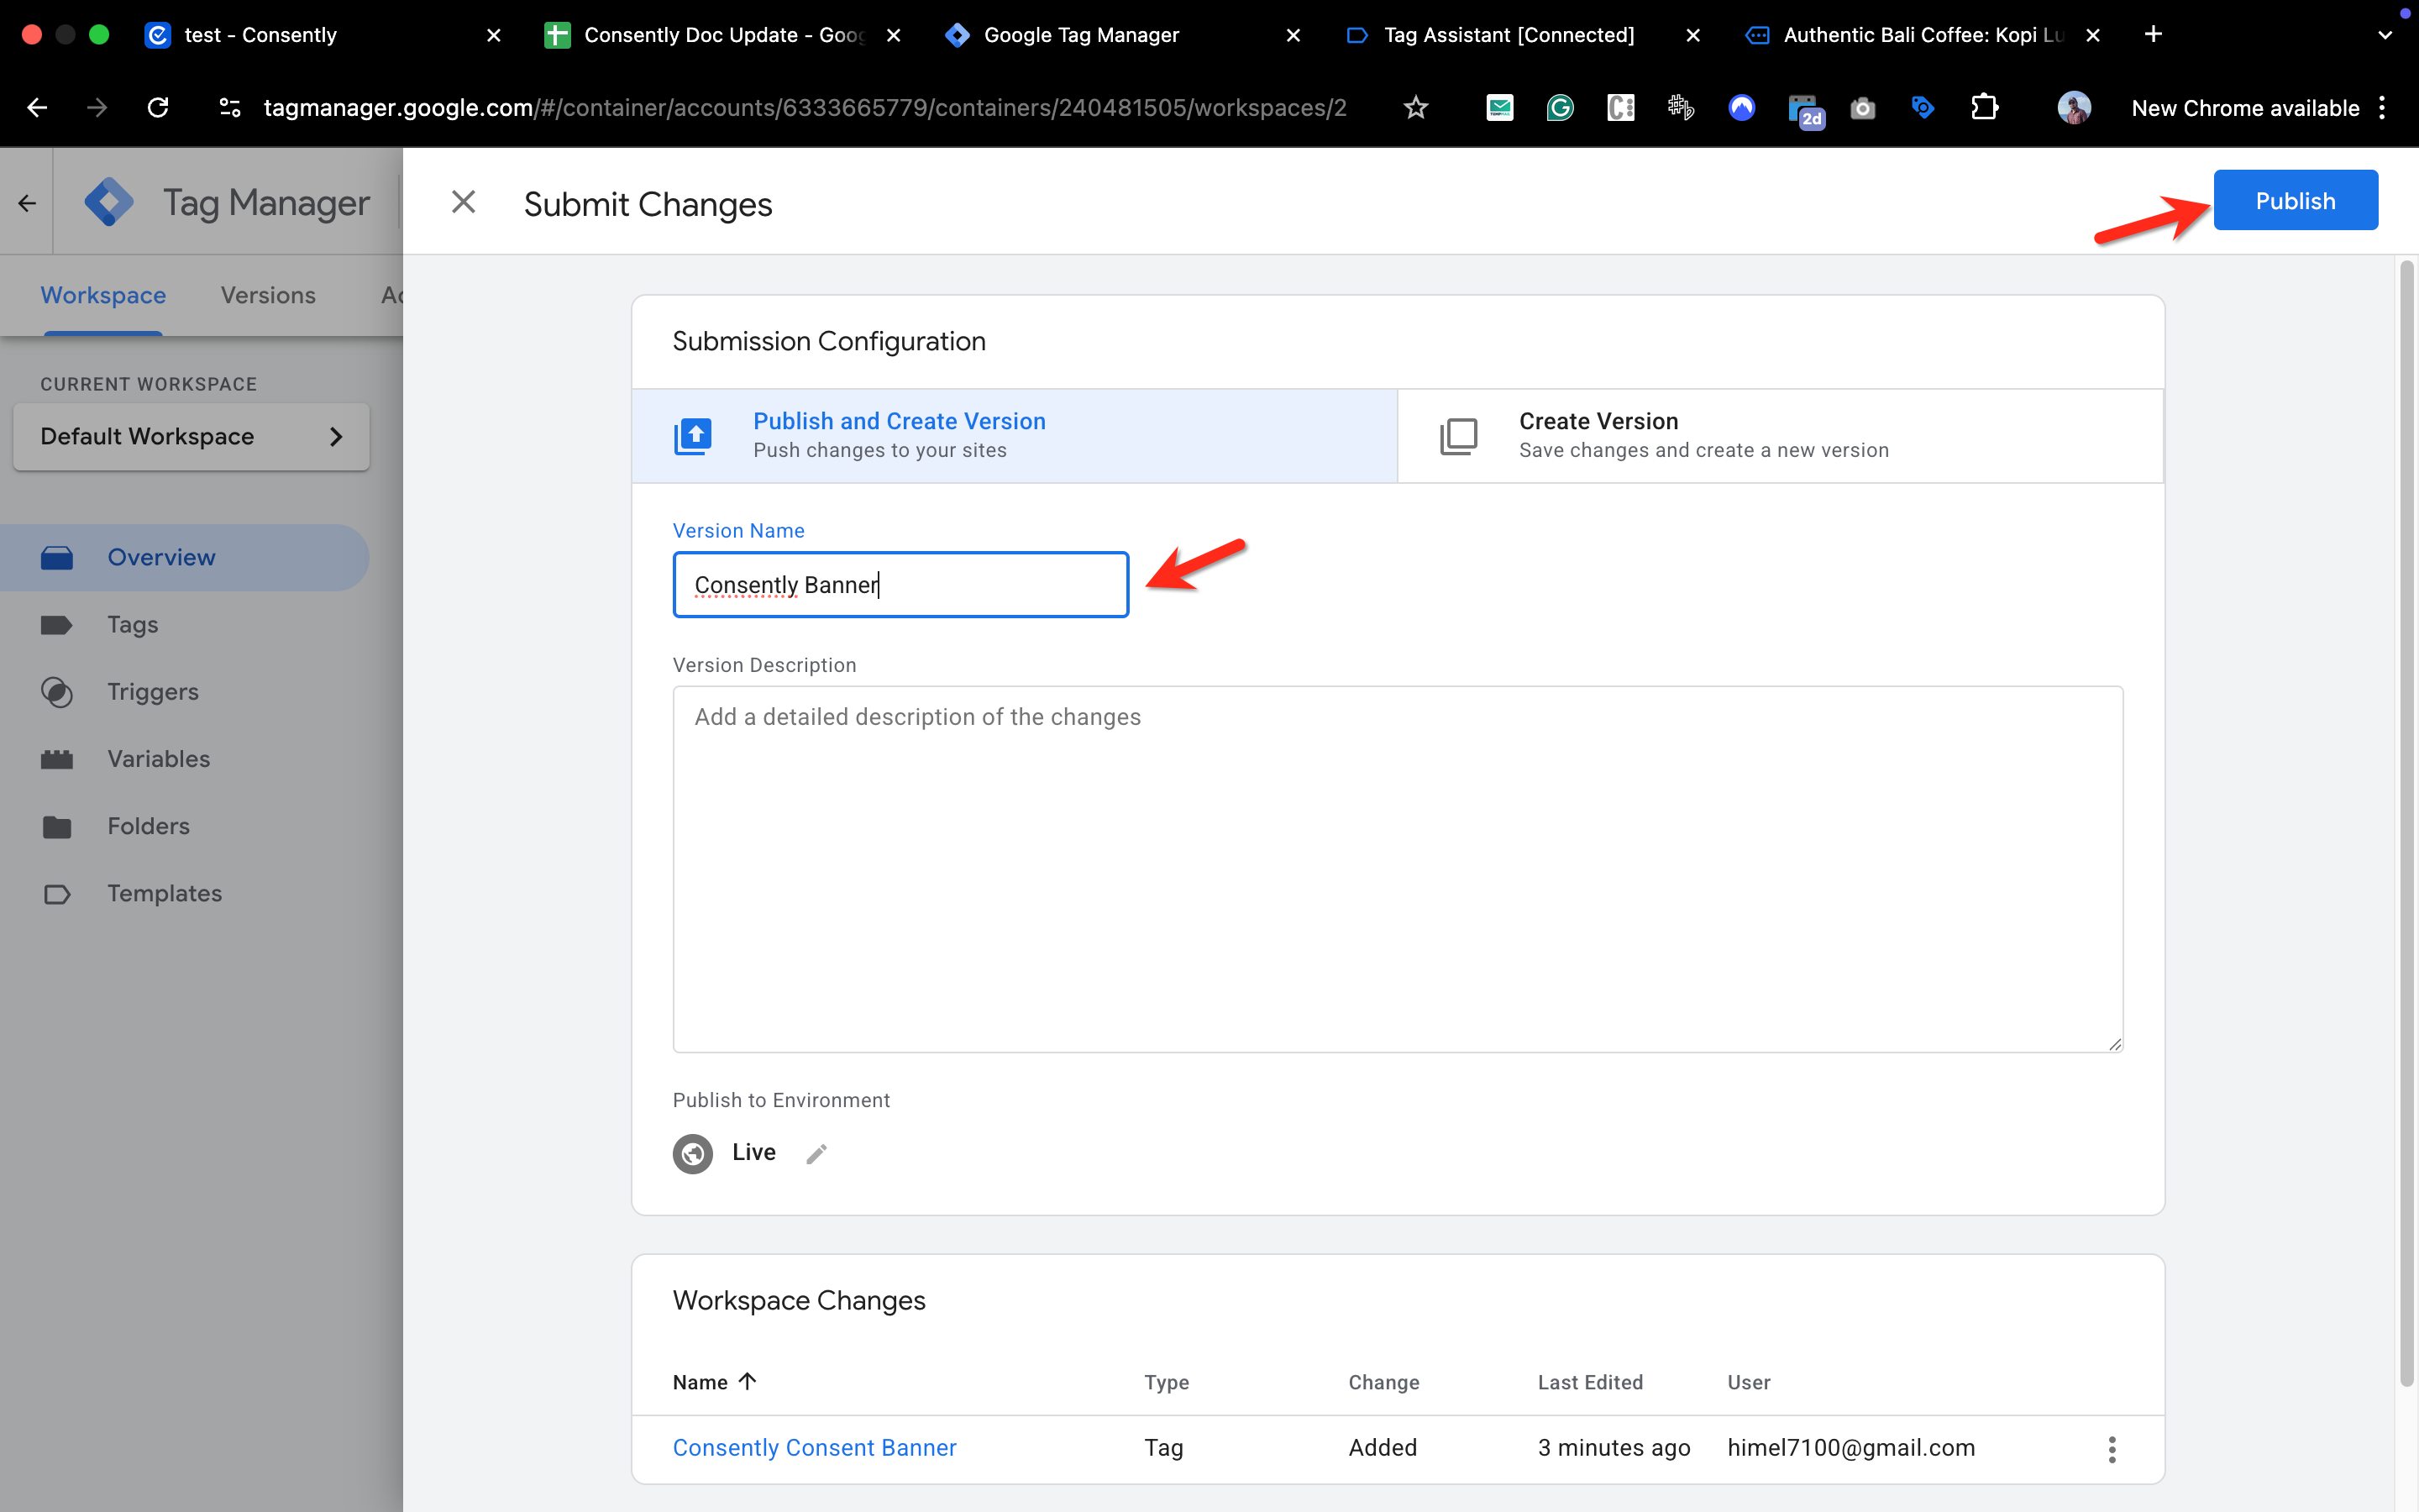Open the three-dot menu for Consently Consent Banner row

(2111, 1448)
